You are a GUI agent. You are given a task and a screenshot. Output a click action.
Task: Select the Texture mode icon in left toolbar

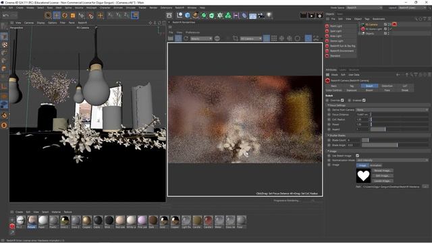pyautogui.click(x=4, y=45)
